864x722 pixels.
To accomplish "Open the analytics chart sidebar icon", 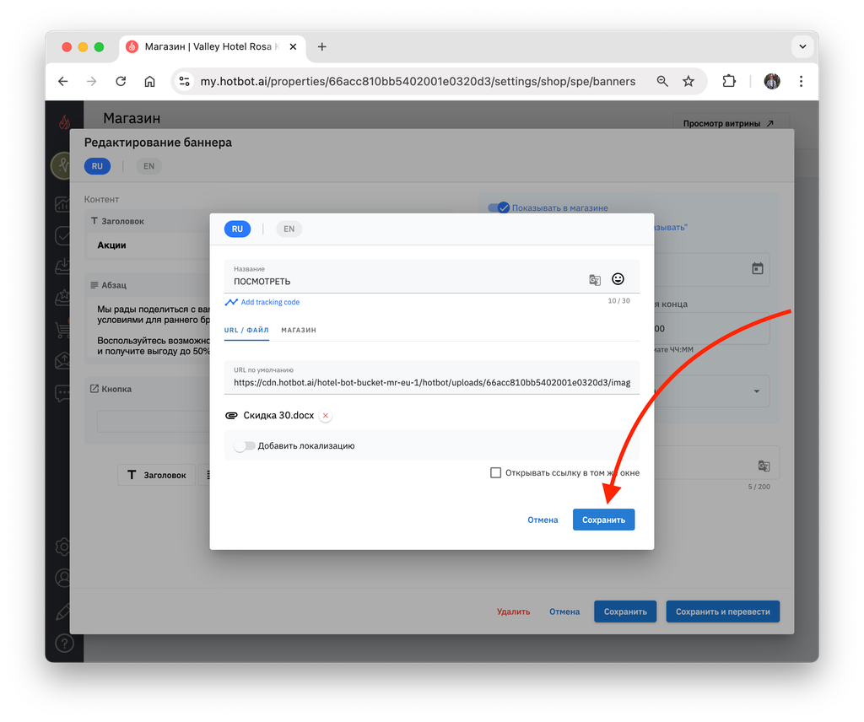I will tap(63, 204).
